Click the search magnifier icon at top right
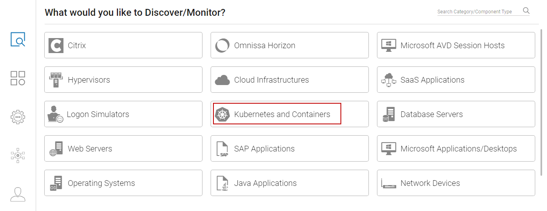 pyautogui.click(x=526, y=11)
